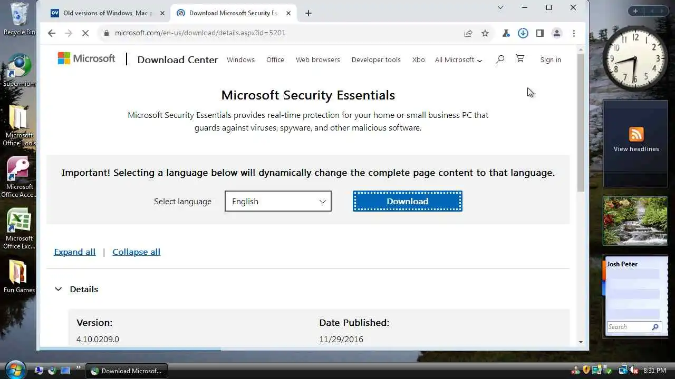Screen dimensions: 675x379
Task: Close the Download Microsoft Security Essentials tab
Action: click(x=288, y=13)
